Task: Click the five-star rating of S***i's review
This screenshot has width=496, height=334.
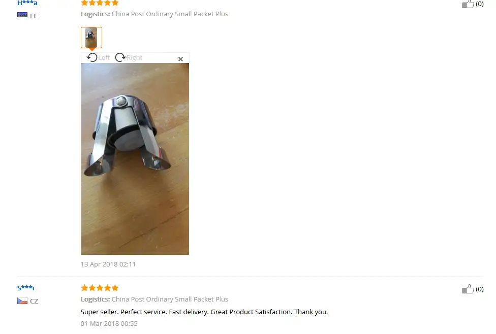Action: pos(100,288)
